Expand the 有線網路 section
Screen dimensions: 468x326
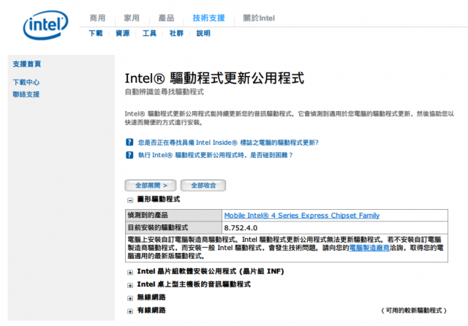[x=130, y=311]
